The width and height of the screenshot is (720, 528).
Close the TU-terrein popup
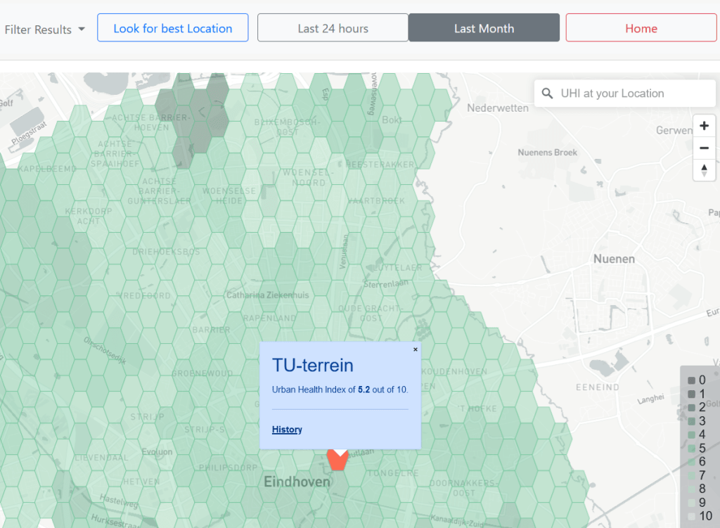(x=415, y=349)
